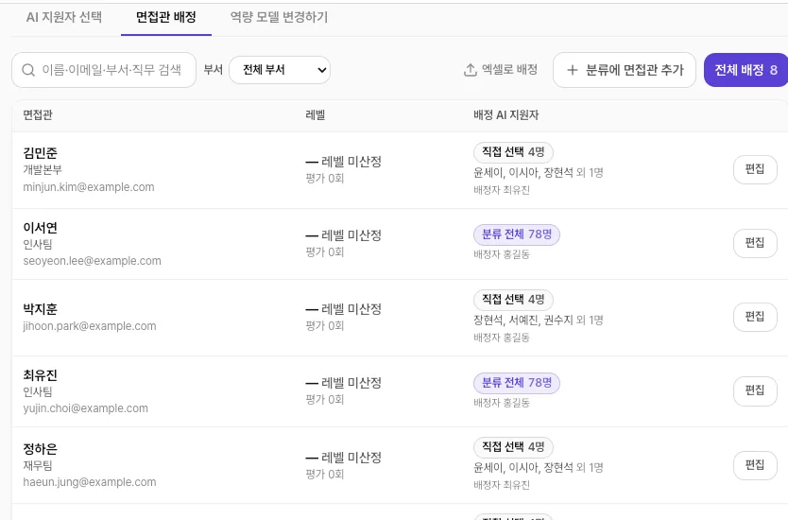
Task: Select the 면접관 배정 tab
Action: pos(166,17)
